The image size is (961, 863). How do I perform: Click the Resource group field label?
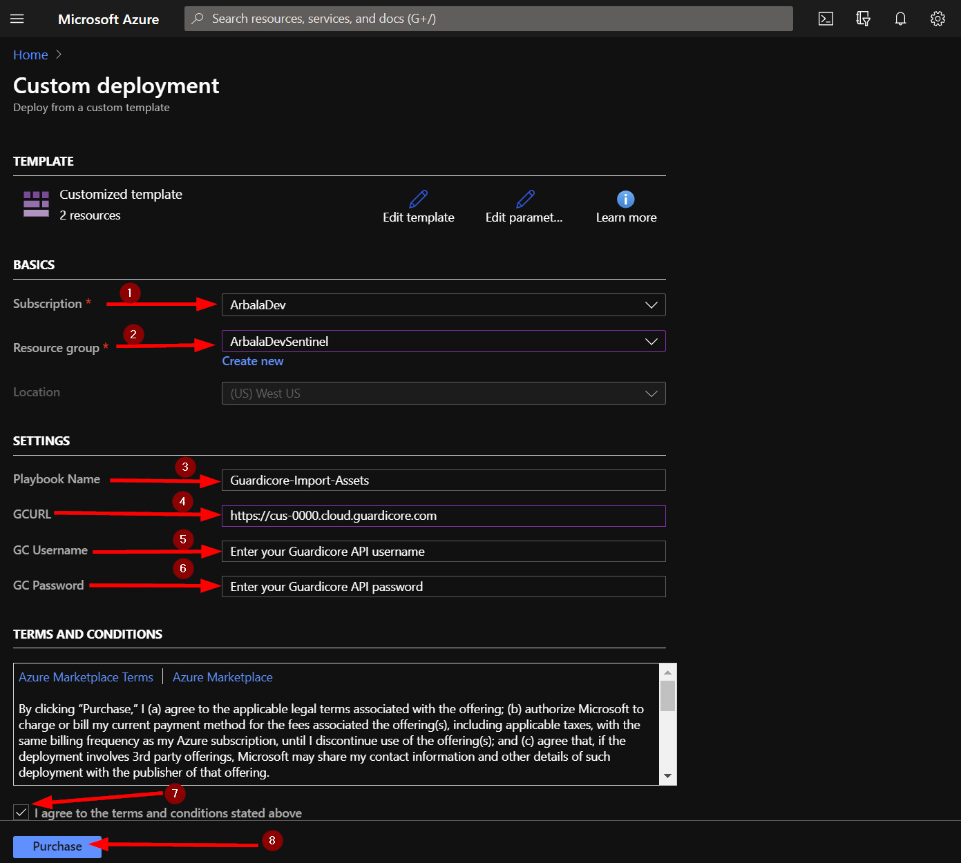(56, 348)
